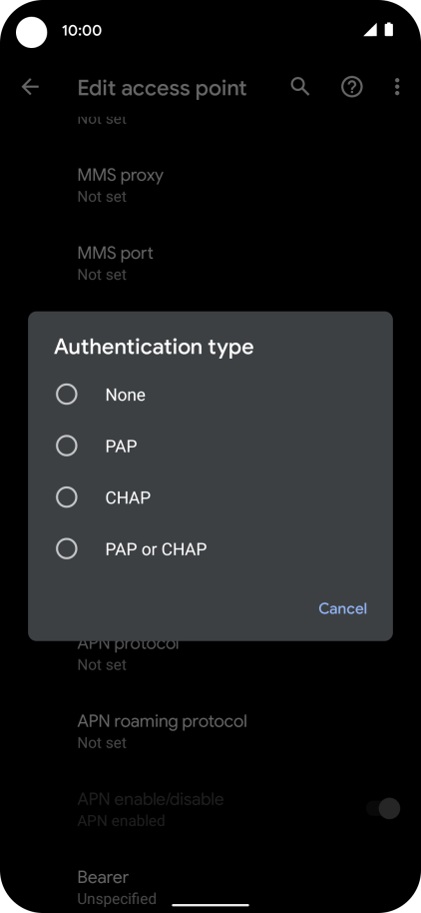This screenshot has height=913, width=421.
Task: Tap the cellular signal status icon
Action: pos(370,30)
